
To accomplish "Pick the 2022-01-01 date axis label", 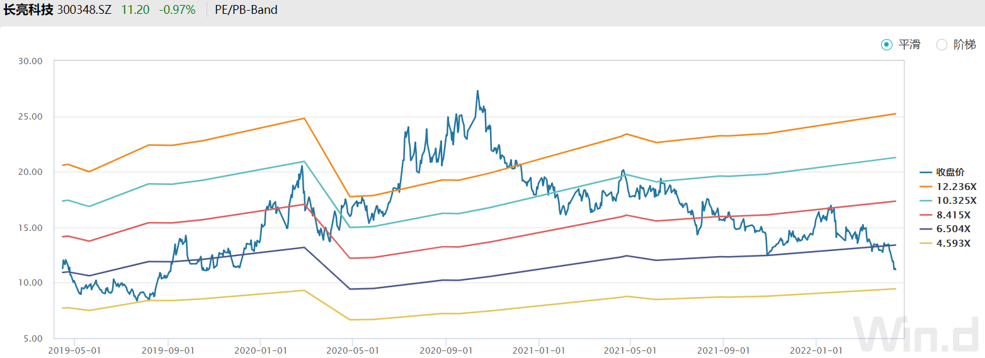I will coord(816,349).
